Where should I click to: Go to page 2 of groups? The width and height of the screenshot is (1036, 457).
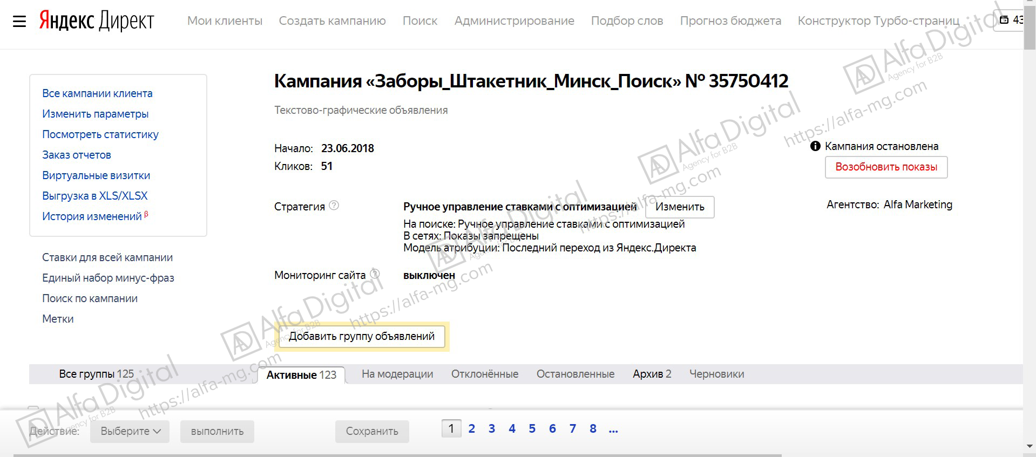[471, 428]
